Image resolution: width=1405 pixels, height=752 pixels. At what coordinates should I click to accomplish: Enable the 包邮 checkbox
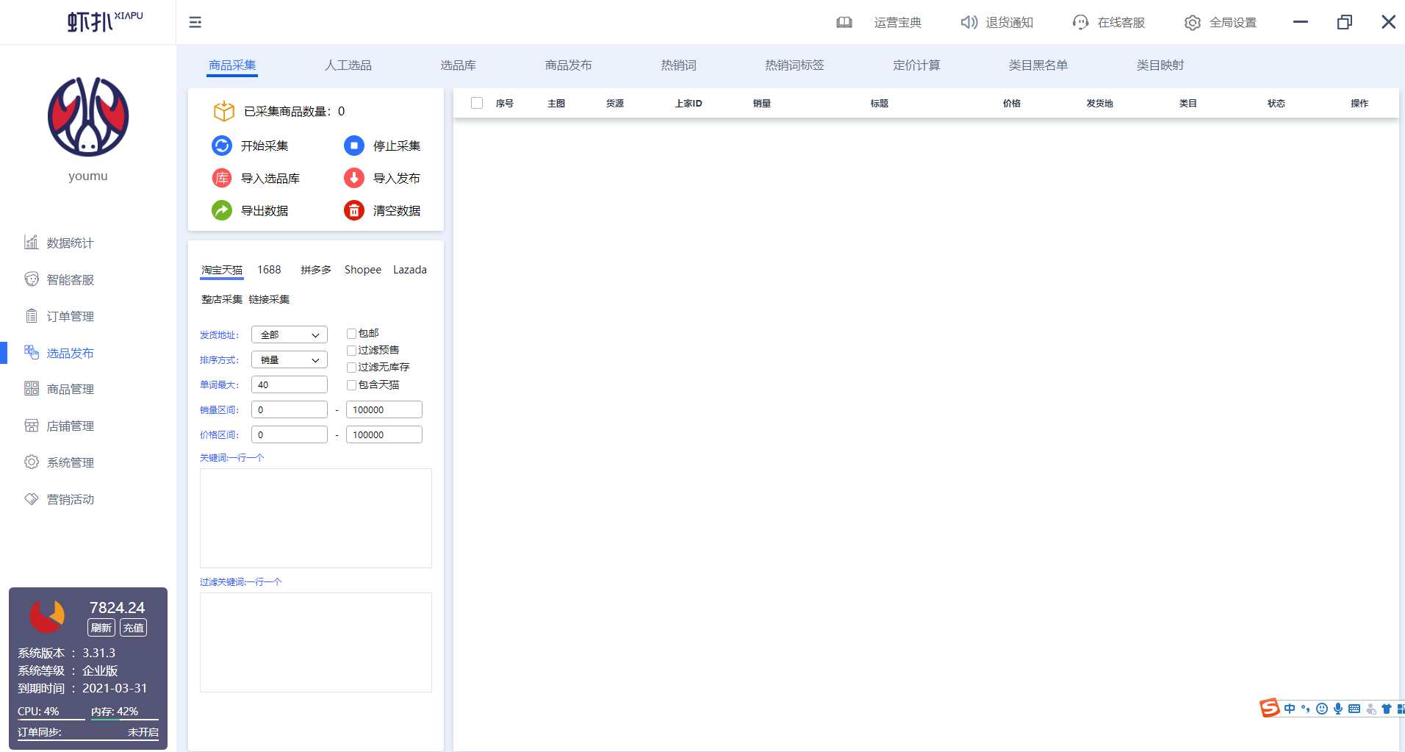[x=351, y=333]
